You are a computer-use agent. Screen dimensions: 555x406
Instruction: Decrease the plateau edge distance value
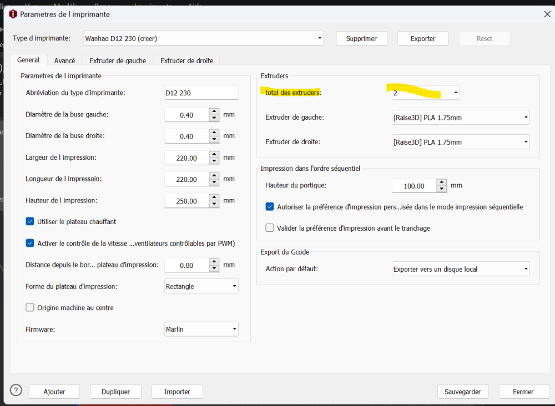pos(214,268)
